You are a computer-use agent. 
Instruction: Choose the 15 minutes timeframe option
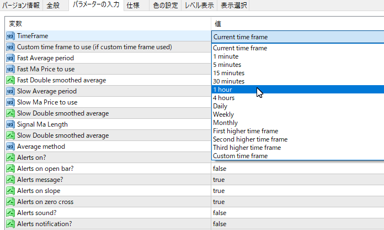click(x=228, y=73)
